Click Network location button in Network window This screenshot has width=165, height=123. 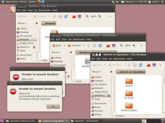49,23
